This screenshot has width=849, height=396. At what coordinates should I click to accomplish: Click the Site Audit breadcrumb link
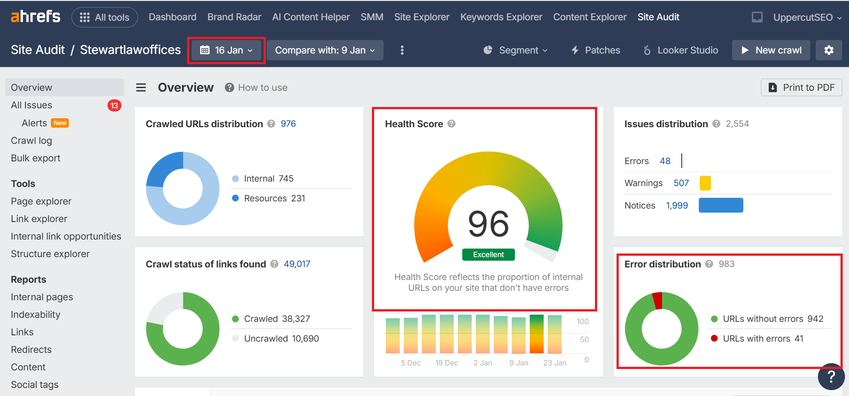pyautogui.click(x=38, y=50)
